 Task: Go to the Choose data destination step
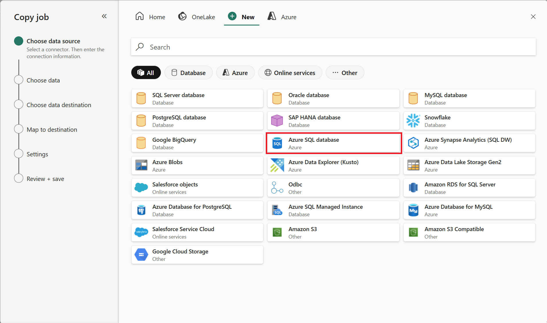(x=59, y=105)
